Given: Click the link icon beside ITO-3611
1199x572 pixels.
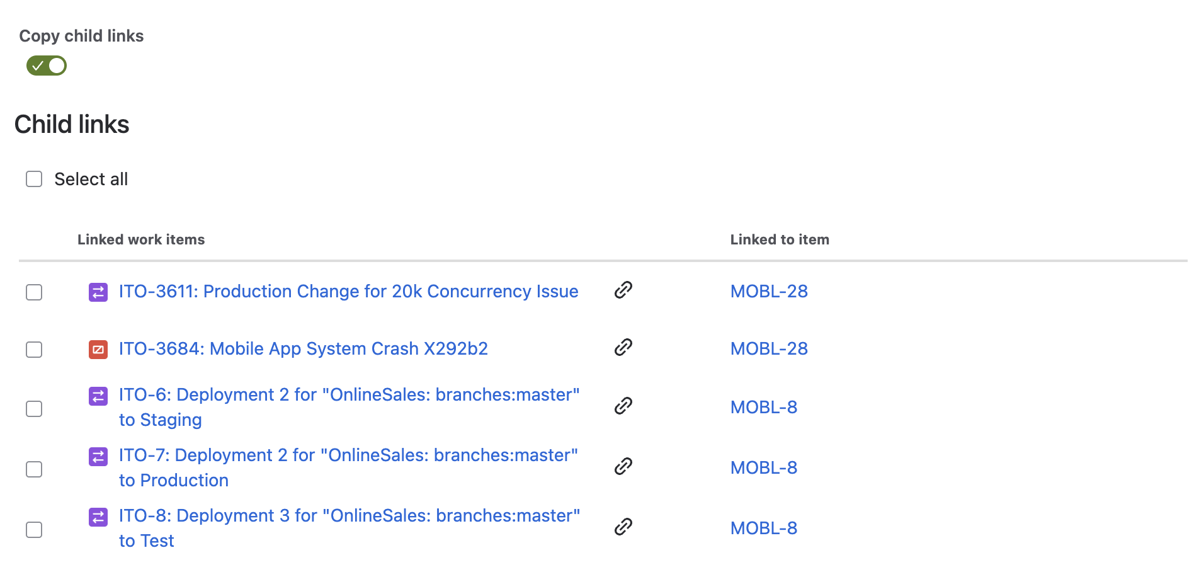Looking at the screenshot, I should [623, 290].
